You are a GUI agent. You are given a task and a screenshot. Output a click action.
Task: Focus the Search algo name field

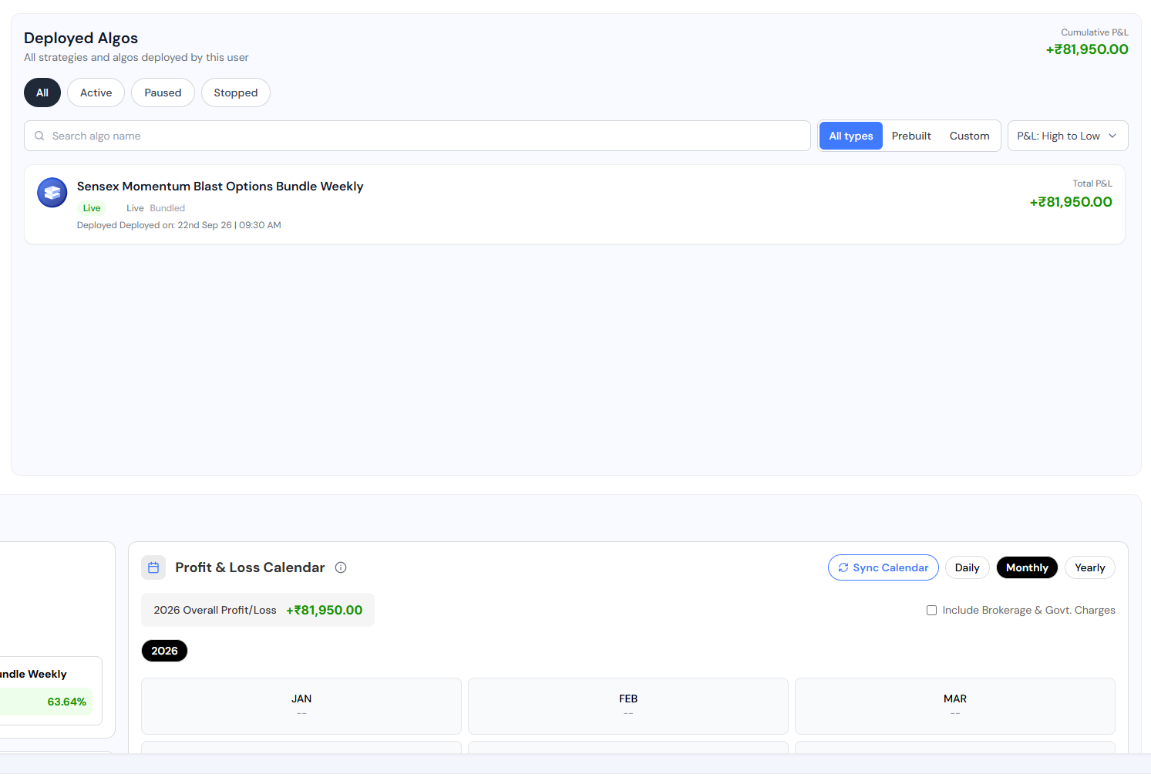[x=417, y=136]
